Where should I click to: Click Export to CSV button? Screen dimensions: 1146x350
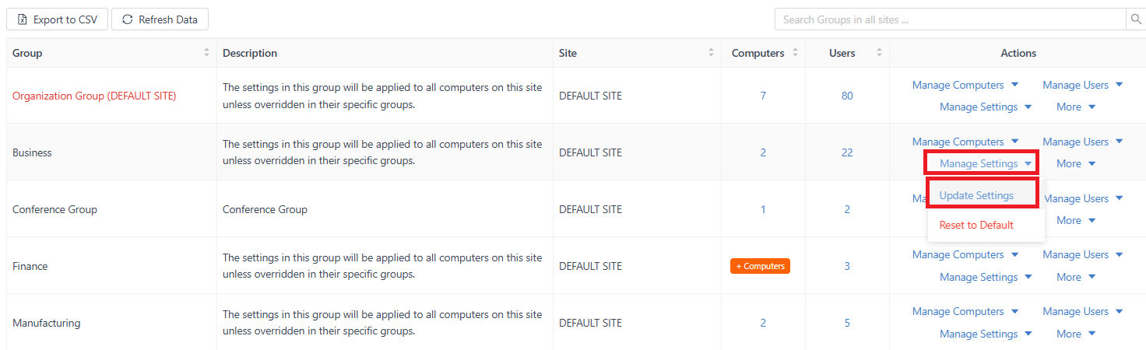[58, 19]
